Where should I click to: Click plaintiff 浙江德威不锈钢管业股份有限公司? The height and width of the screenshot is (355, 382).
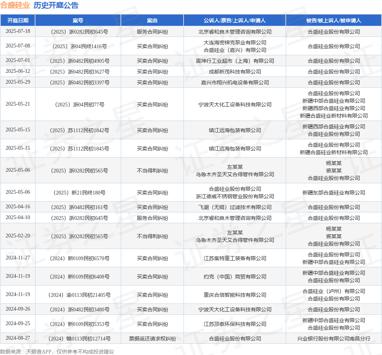[235, 196]
